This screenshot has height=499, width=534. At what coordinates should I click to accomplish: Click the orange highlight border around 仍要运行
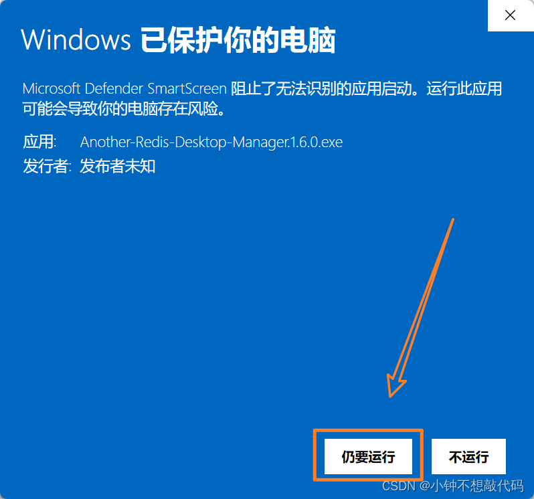tap(368, 431)
